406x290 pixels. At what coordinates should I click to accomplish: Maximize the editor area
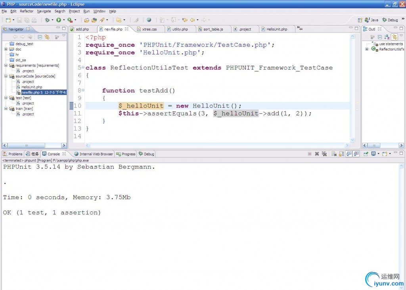coord(356,28)
